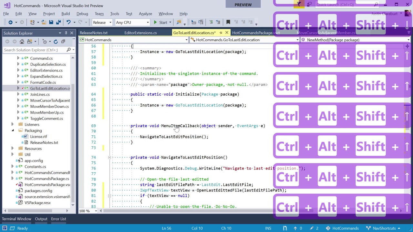
Task: Open the Tools menu
Action: 115,14
